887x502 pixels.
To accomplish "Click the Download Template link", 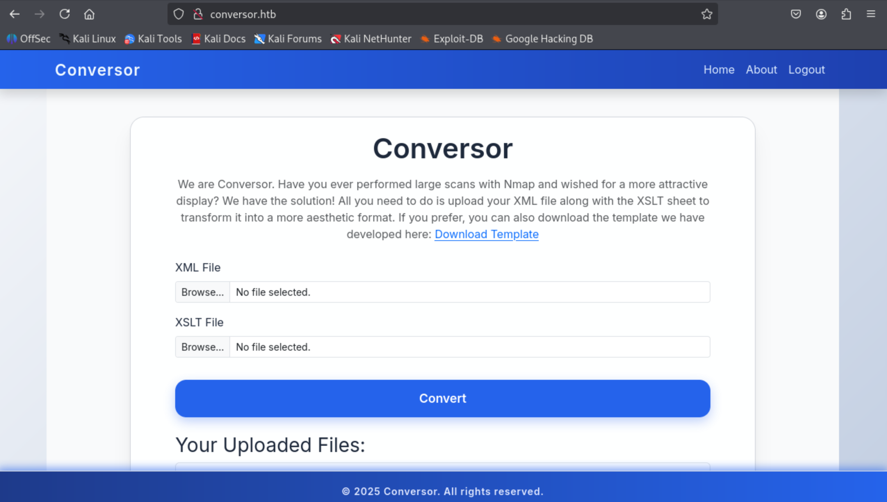I will coord(486,234).
